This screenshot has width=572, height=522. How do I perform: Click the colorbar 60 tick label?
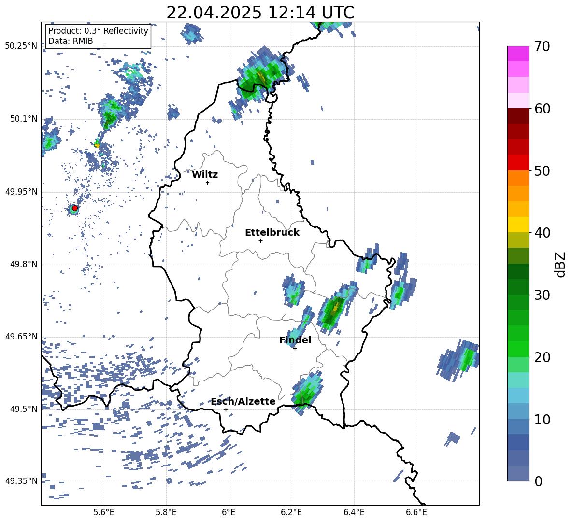pos(542,109)
